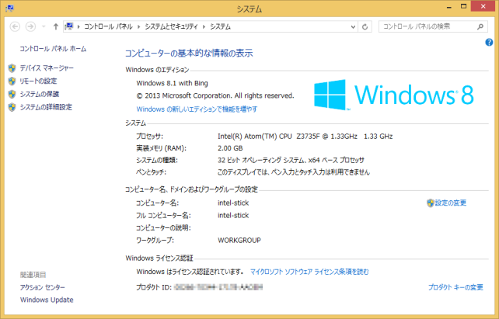Maximize the システム window

[x=464, y=6]
